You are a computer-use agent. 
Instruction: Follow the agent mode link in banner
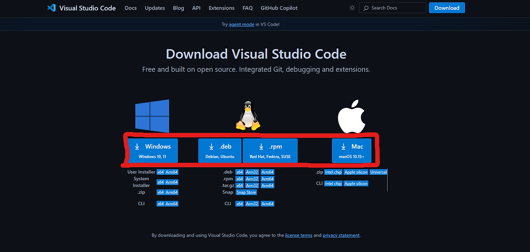241,24
